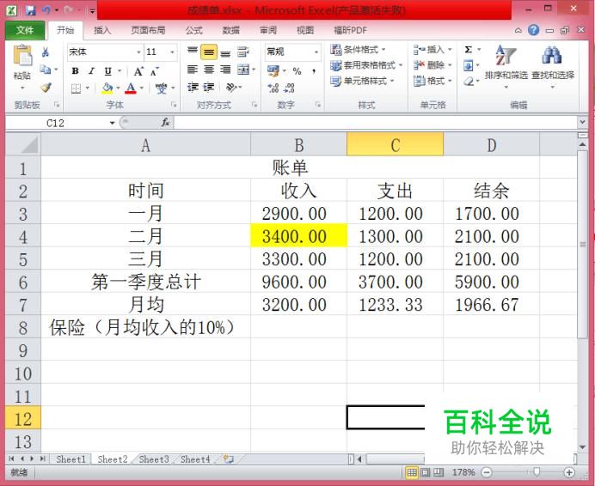Toggle Wrap Text

(242, 52)
